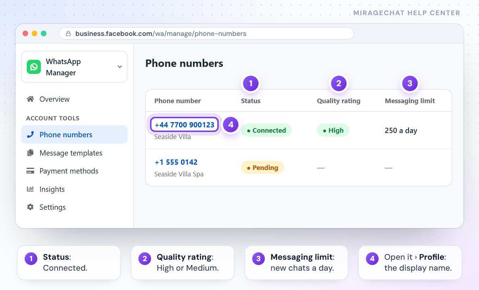This screenshot has width=479, height=290.
Task: Click the Phone numbers handset icon
Action: click(x=30, y=134)
